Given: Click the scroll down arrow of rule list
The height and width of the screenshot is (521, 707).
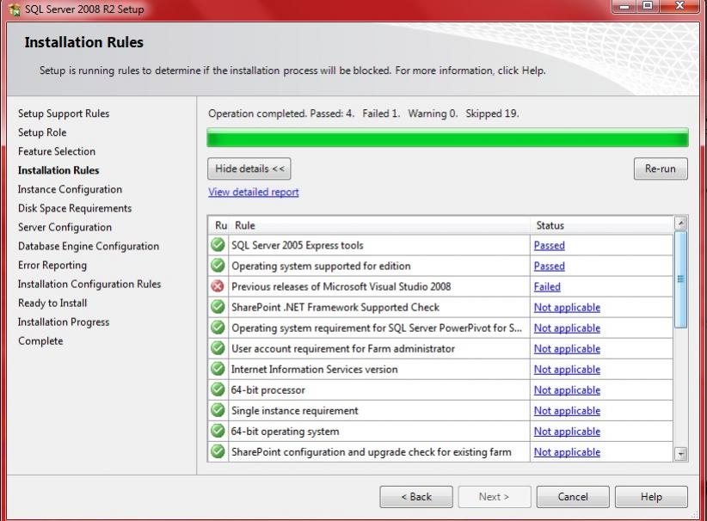Looking at the screenshot, I should (680, 453).
